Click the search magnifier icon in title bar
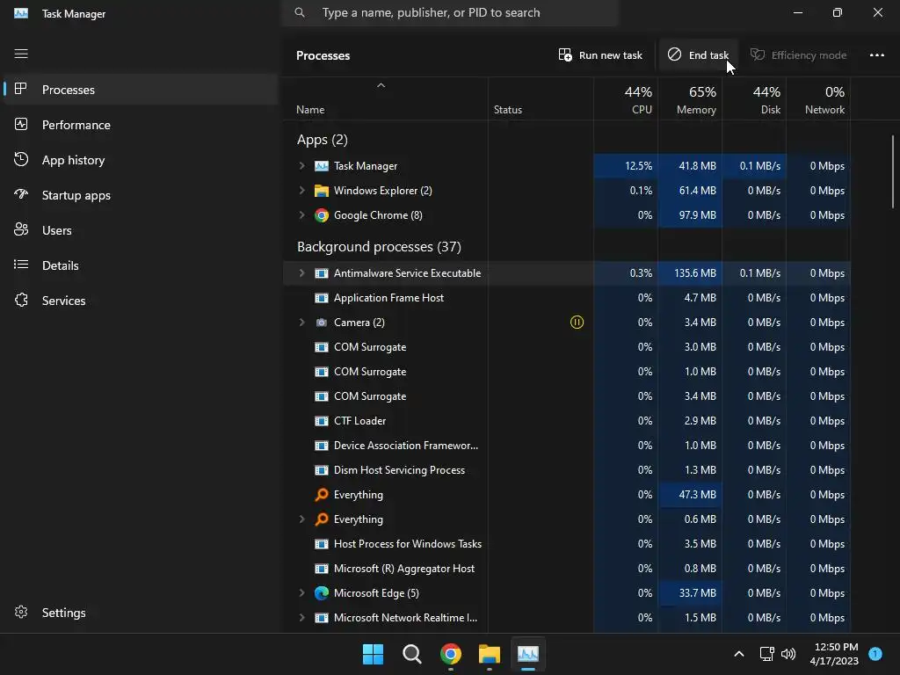This screenshot has width=900, height=675. pos(300,12)
